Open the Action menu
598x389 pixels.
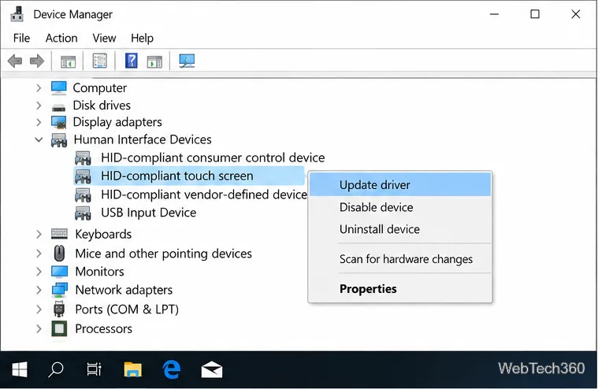click(61, 38)
